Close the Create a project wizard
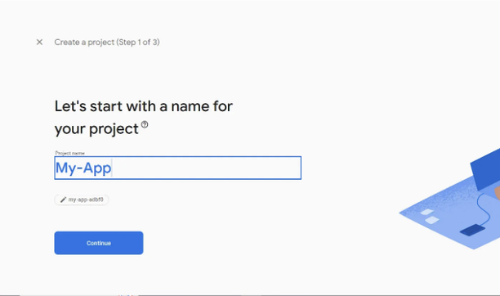Viewport: 500px width, 296px height. click(x=39, y=43)
